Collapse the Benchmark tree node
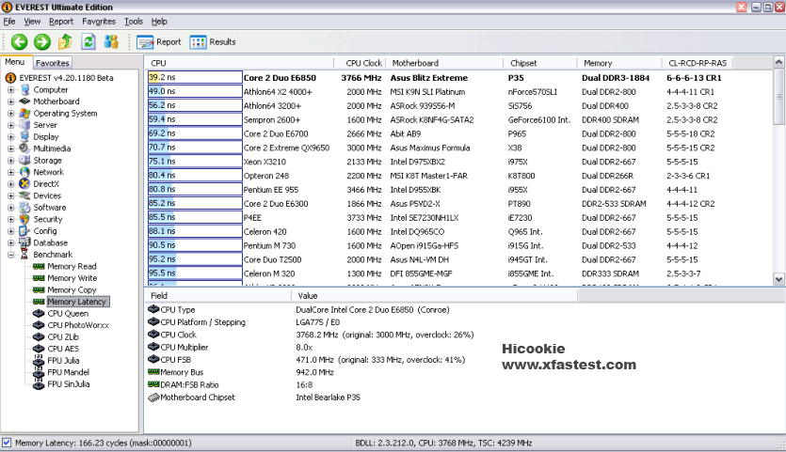 click(10, 255)
